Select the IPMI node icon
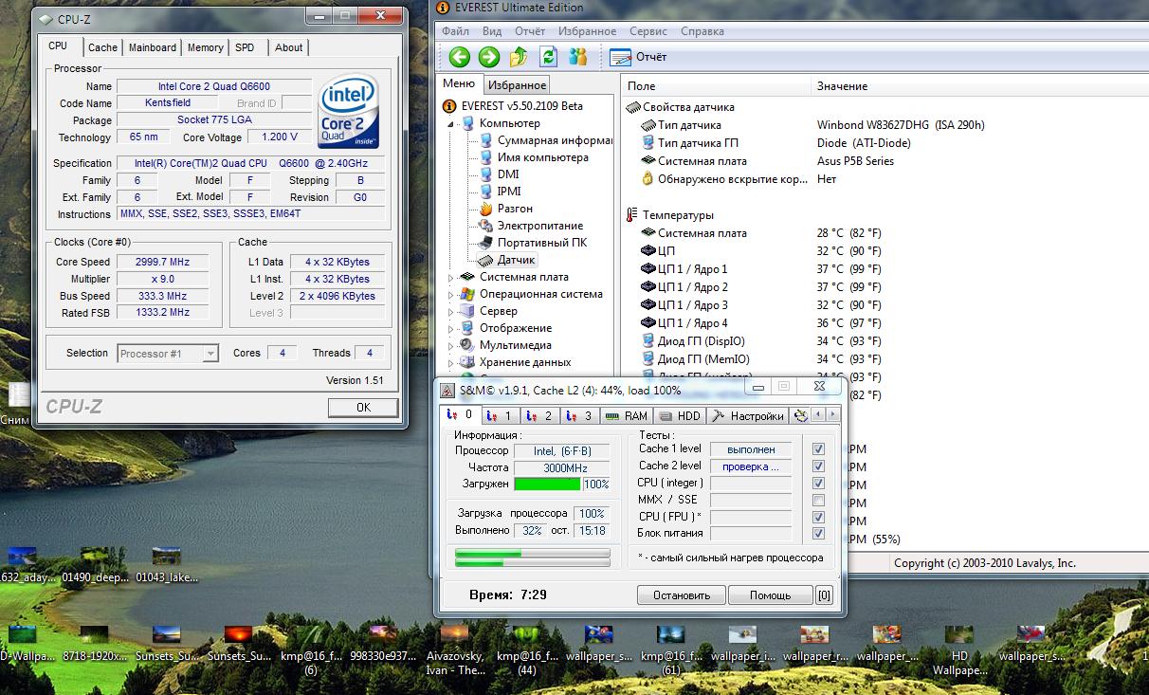Image resolution: width=1149 pixels, height=695 pixels. pyautogui.click(x=485, y=192)
